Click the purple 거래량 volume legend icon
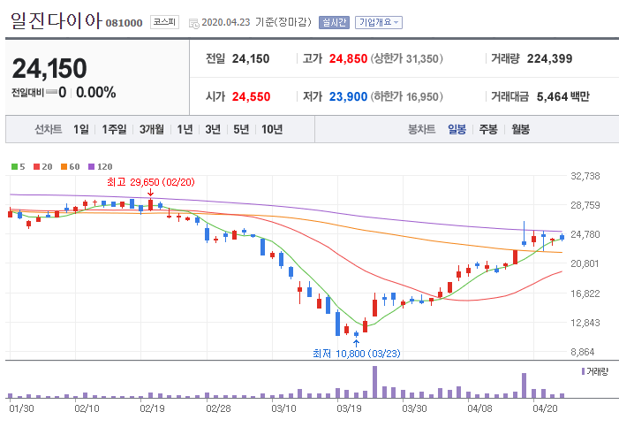 [583, 371]
